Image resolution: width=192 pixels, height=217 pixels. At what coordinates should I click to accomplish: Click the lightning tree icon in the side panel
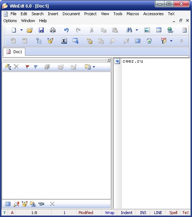(x=8, y=67)
